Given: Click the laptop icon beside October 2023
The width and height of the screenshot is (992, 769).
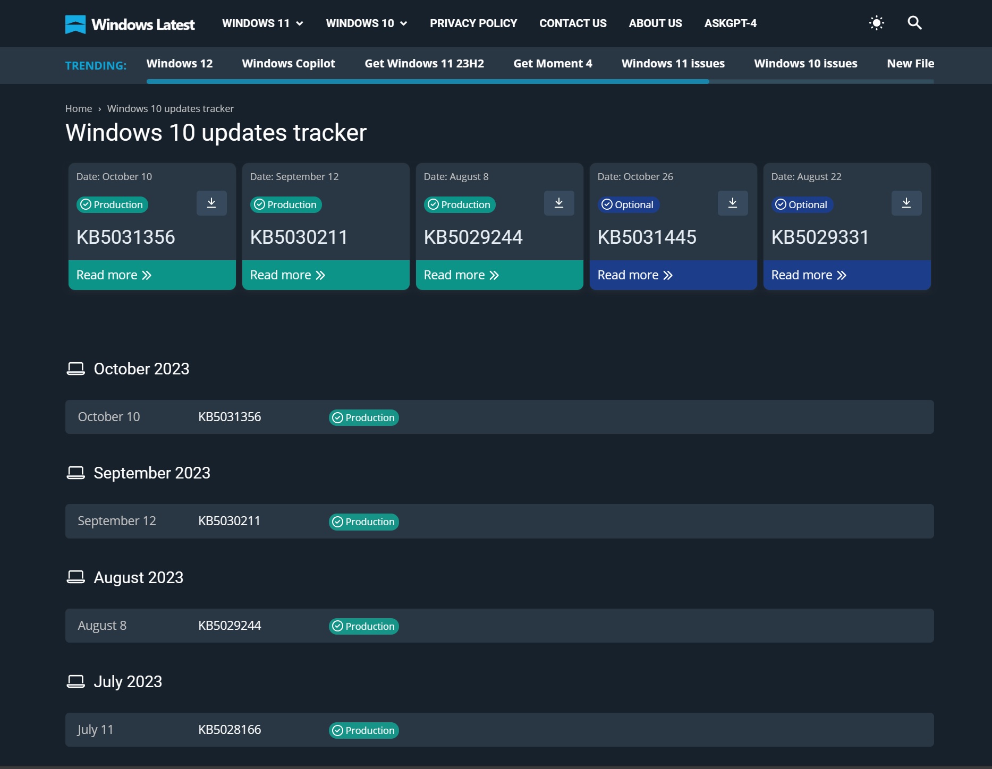Looking at the screenshot, I should point(75,369).
